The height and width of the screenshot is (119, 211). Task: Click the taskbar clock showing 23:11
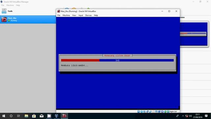pyautogui.click(x=198, y=116)
